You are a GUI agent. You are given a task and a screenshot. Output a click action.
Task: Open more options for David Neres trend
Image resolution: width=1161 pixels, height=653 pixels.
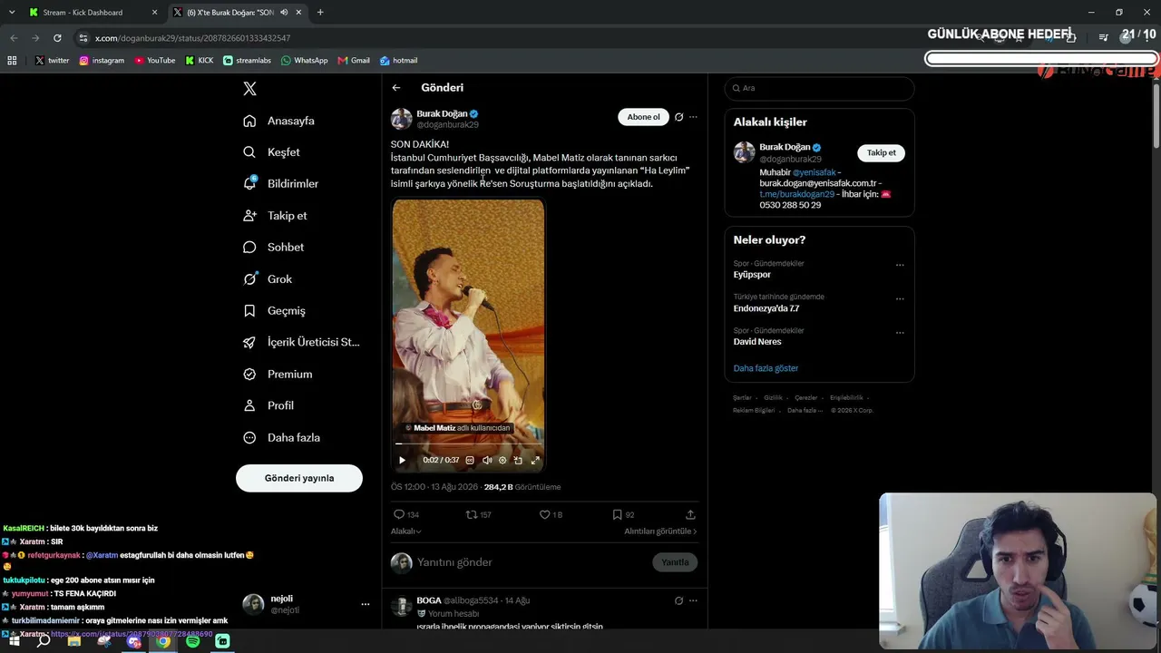click(900, 333)
